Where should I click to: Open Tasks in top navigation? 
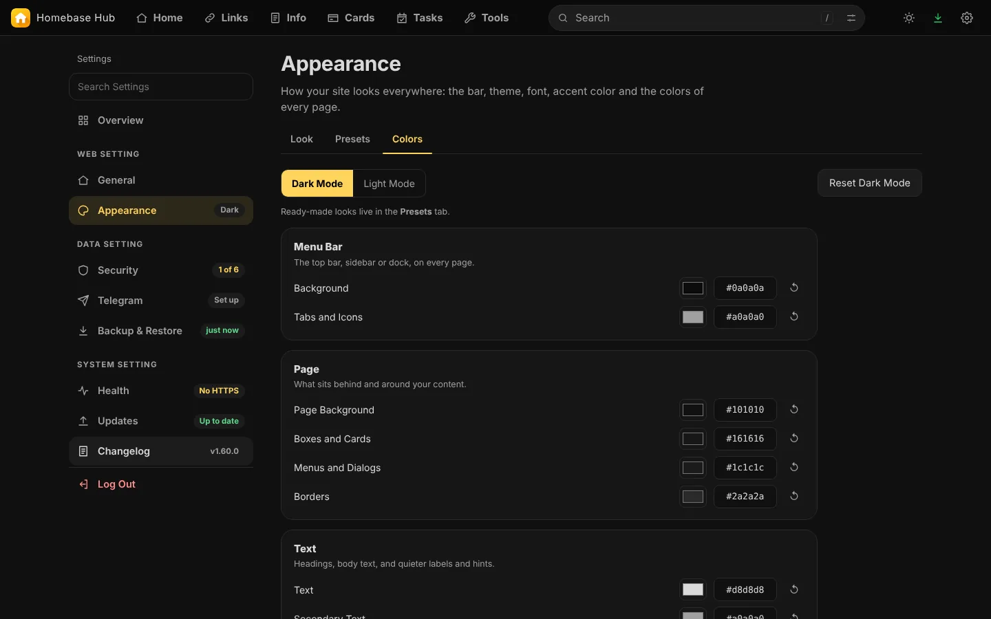coord(420,18)
